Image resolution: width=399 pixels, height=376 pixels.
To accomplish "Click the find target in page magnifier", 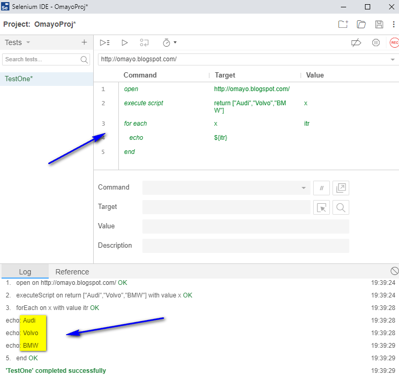I will [341, 207].
